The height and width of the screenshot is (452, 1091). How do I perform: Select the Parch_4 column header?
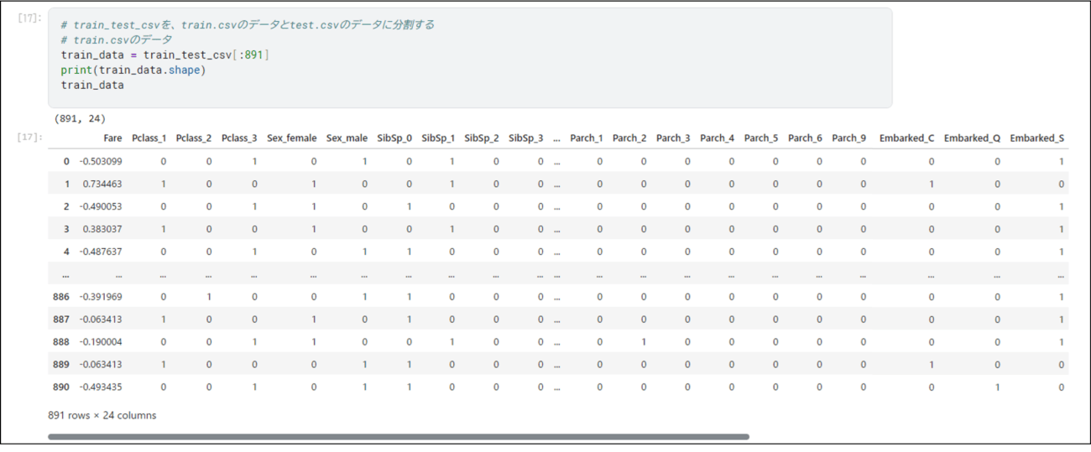click(717, 138)
